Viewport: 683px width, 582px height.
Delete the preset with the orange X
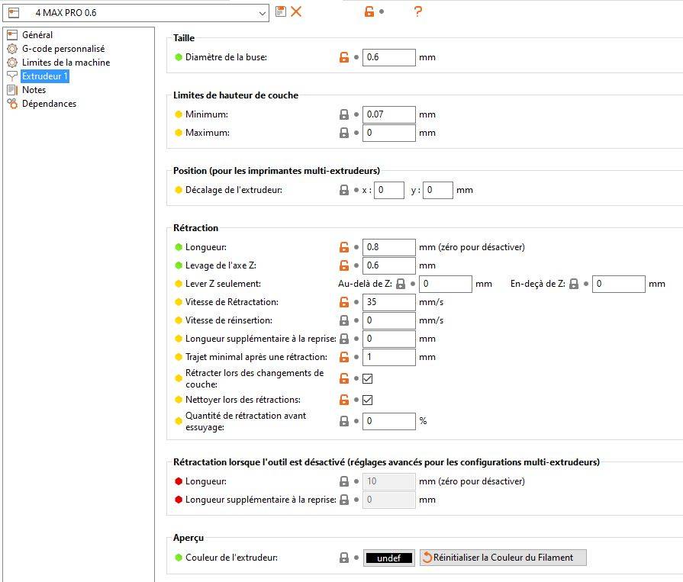[x=296, y=11]
